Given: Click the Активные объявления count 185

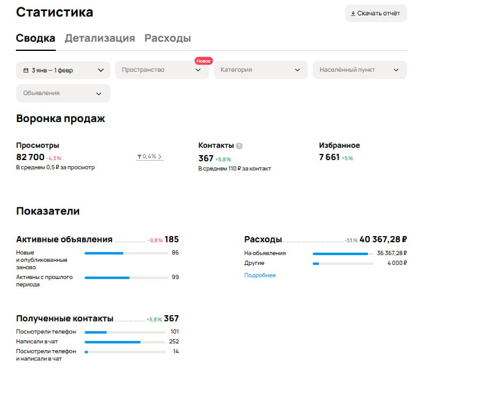Looking at the screenshot, I should (172, 239).
